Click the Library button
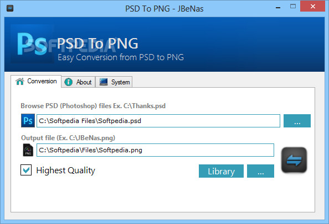Viewport: 329px width, 224px height. 221,171
